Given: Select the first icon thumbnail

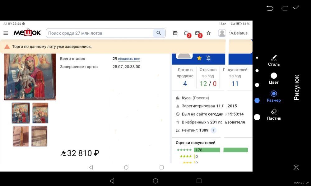Looking at the screenshot, I should (21, 113).
